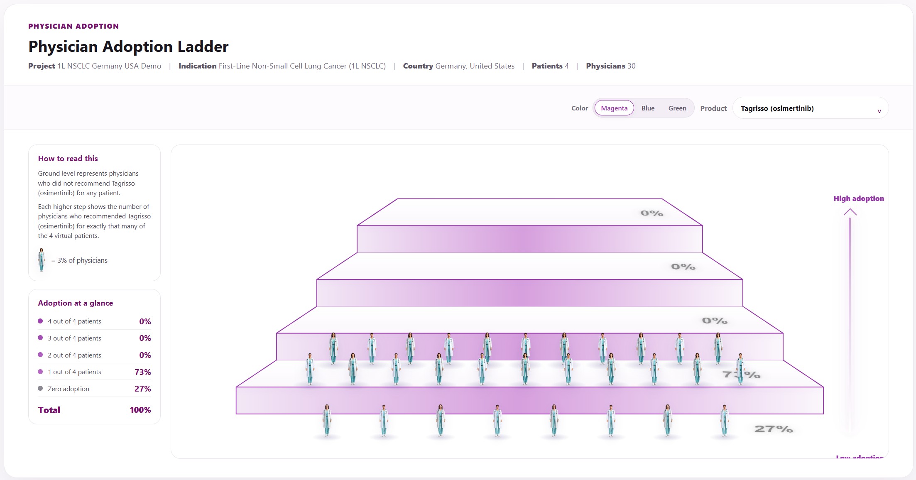The image size is (916, 480).
Task: Click the 27% label on ground level
Action: point(774,429)
